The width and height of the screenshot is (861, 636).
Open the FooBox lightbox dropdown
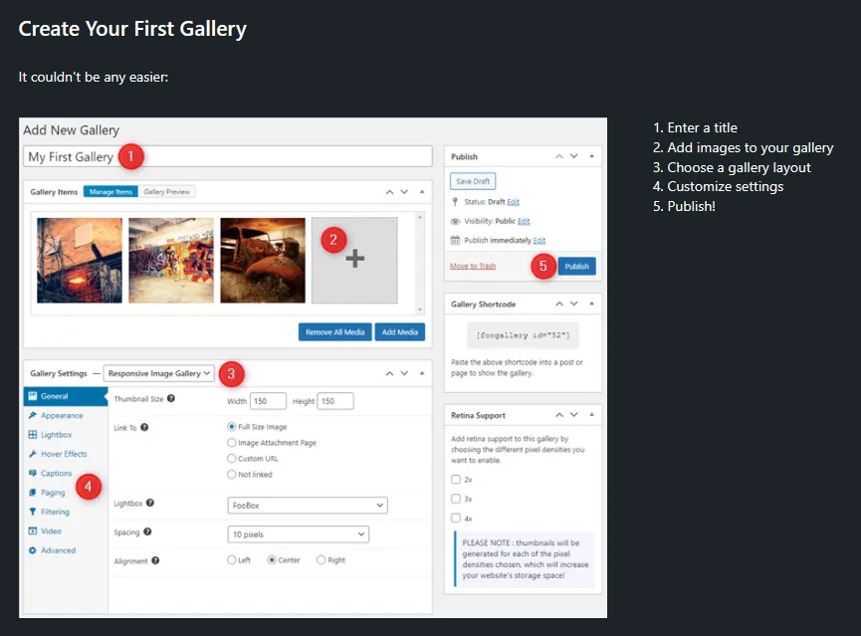(x=307, y=506)
